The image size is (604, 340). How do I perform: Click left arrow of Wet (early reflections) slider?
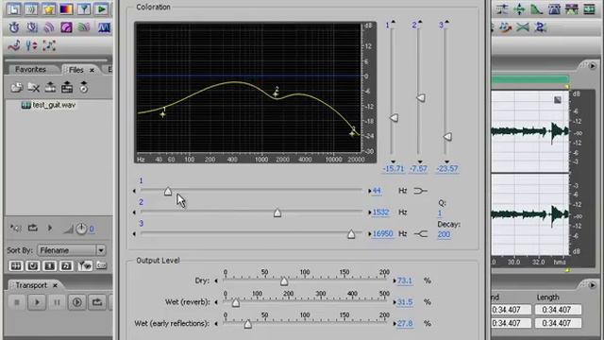[x=216, y=323]
